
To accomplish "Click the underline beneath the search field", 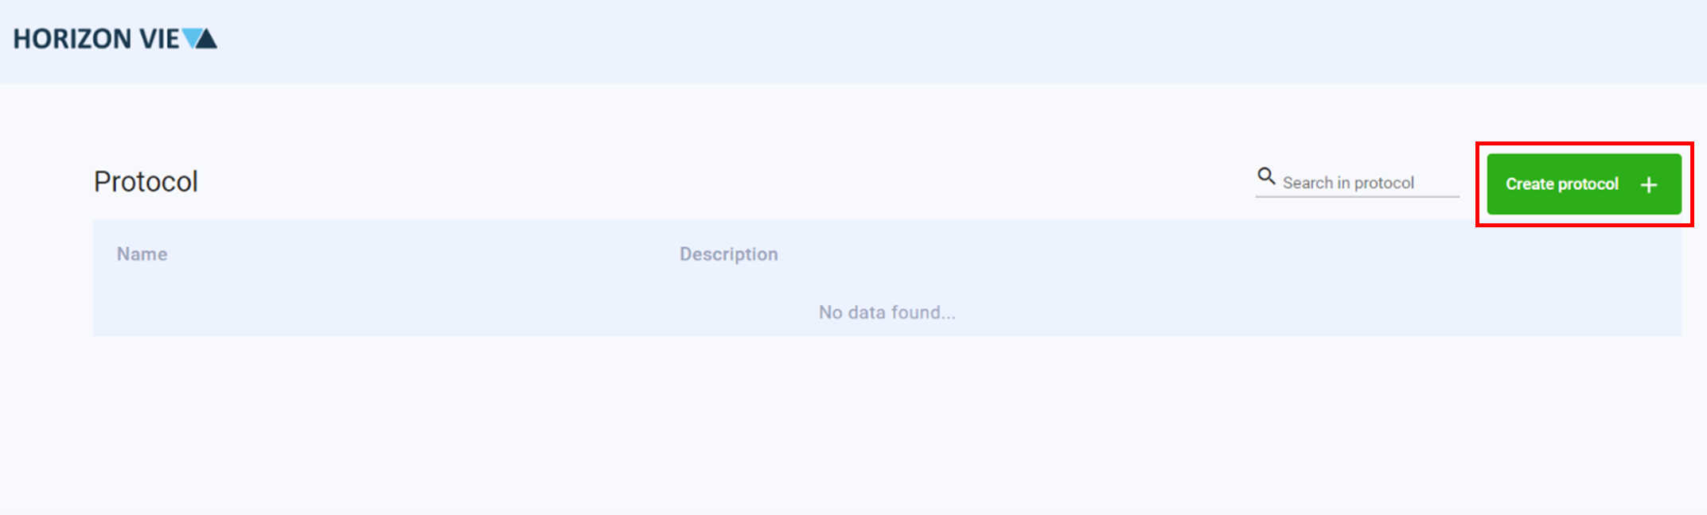I will [x=1357, y=196].
